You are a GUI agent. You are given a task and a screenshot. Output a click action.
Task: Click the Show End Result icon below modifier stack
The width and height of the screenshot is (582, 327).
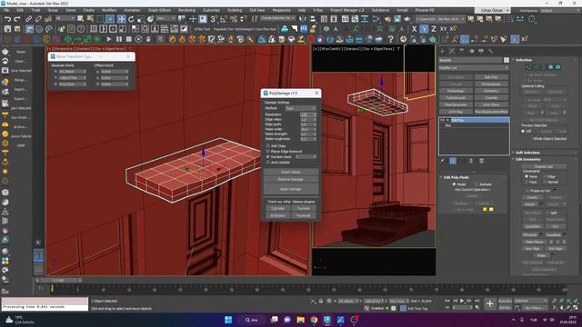(x=453, y=161)
